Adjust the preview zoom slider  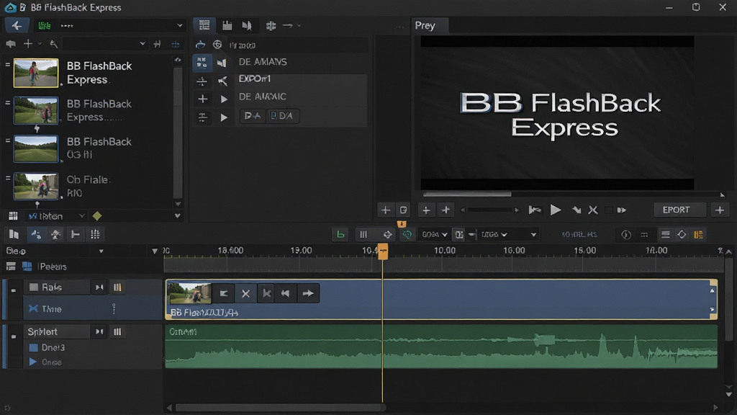489,210
